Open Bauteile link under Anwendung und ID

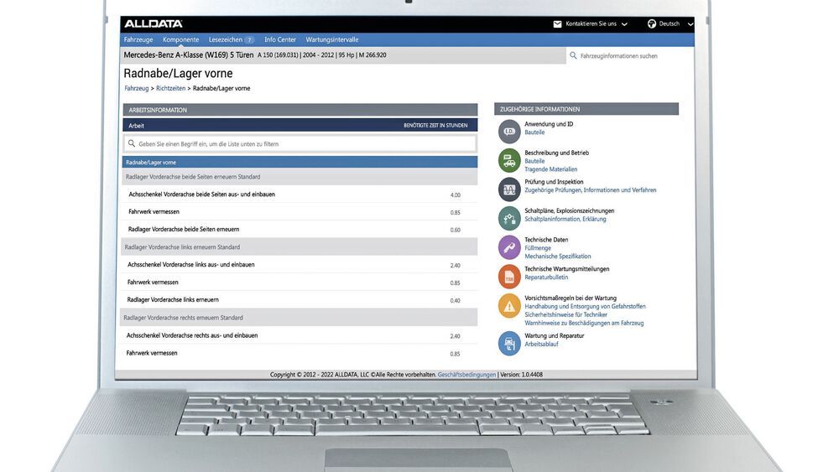[534, 132]
